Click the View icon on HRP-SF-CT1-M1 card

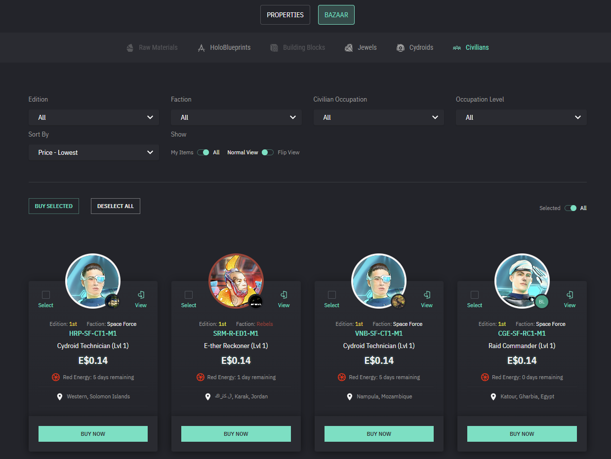click(141, 295)
